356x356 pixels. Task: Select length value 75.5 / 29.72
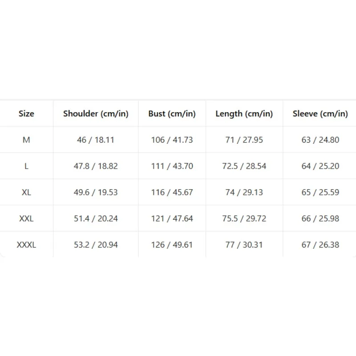click(x=244, y=218)
